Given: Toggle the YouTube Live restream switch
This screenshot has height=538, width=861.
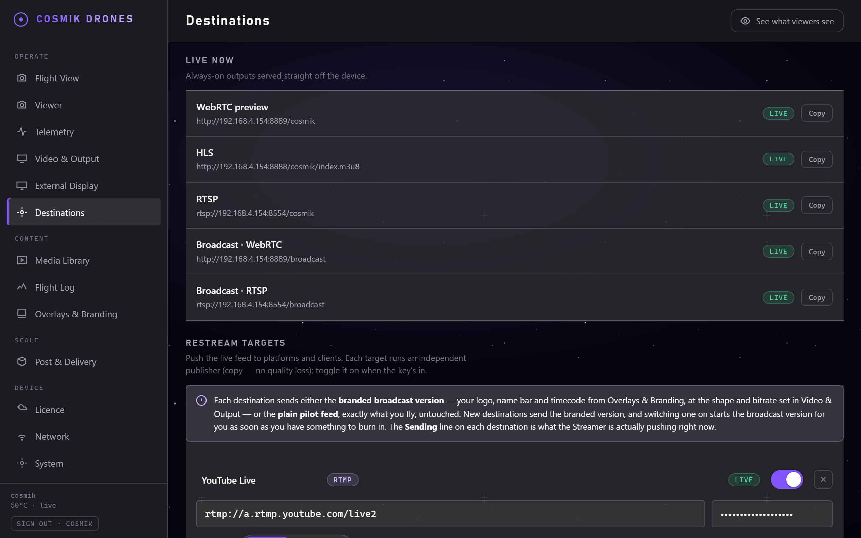Looking at the screenshot, I should [787, 479].
